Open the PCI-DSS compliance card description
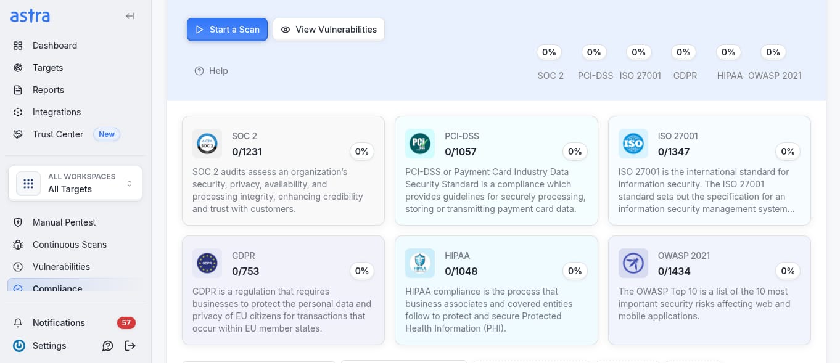840x363 pixels. pos(496,190)
